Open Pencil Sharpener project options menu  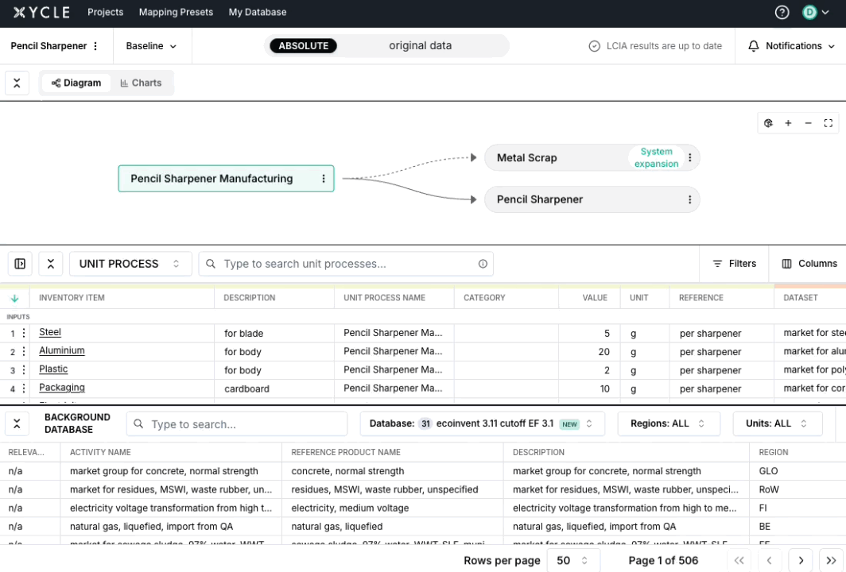[95, 46]
